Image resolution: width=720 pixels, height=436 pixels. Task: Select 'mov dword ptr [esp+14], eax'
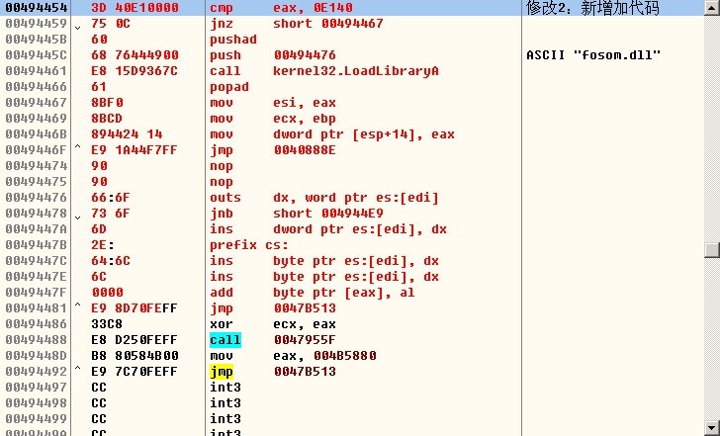pos(332,134)
